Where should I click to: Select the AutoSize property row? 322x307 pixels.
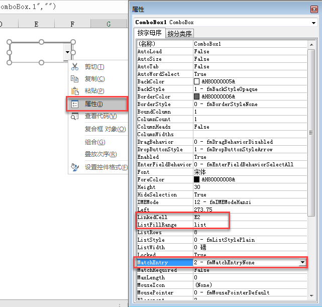[x=222, y=59]
